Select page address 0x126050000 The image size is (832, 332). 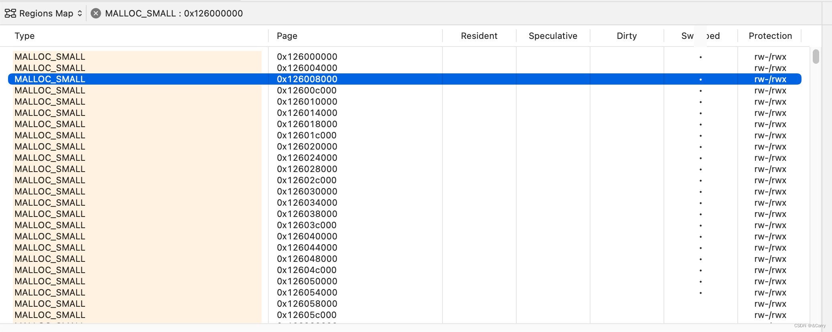pos(307,281)
